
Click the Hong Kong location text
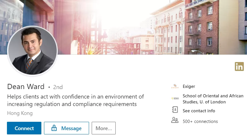coord(20,113)
